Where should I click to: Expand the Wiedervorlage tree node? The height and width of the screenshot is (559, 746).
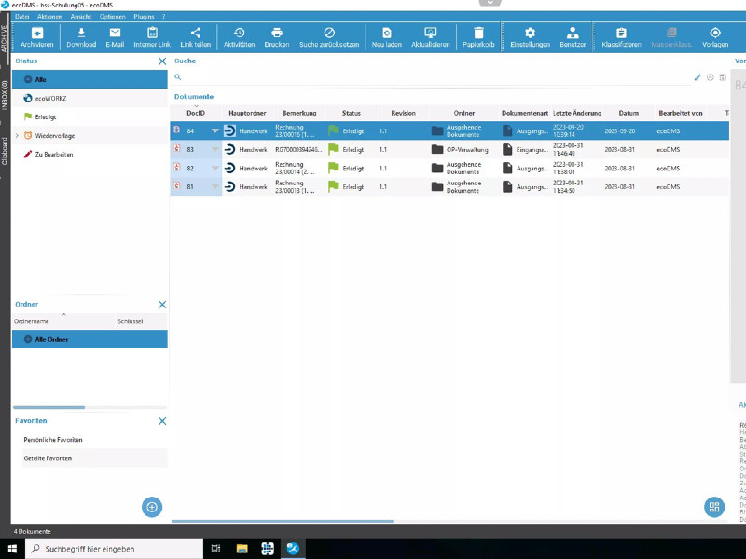[17, 136]
